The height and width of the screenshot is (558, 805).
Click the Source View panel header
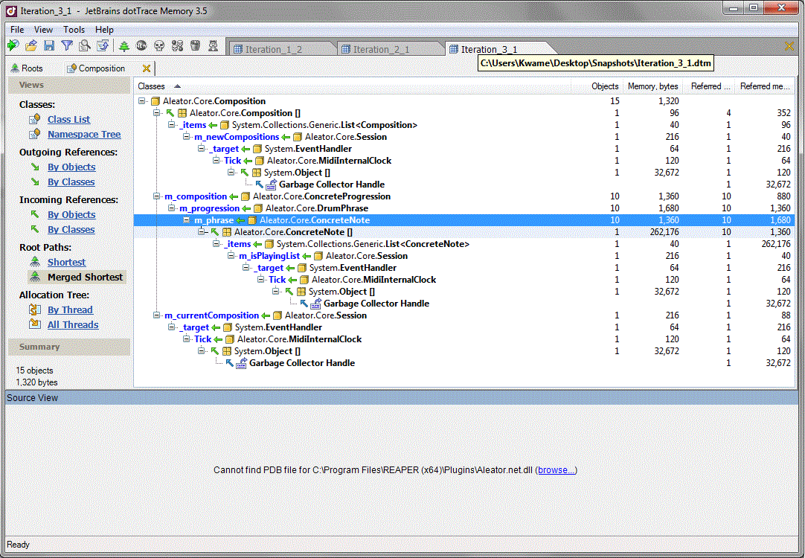pyautogui.click(x=402, y=398)
